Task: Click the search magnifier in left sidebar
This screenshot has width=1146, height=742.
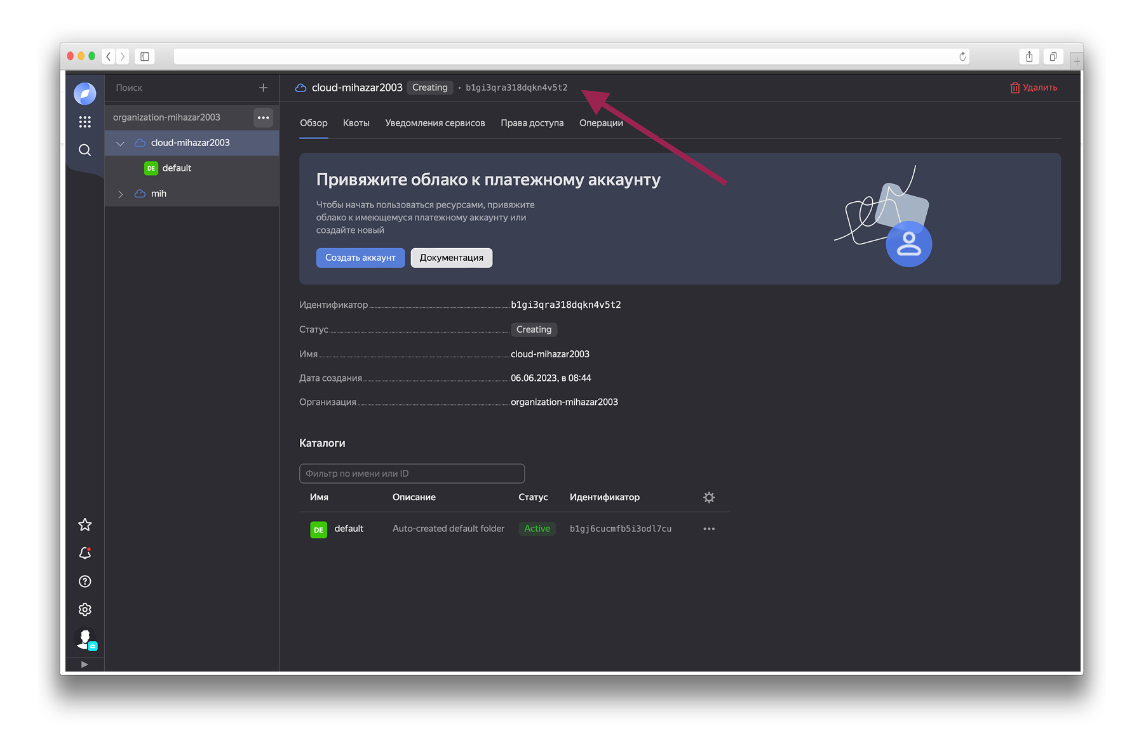Action: pyautogui.click(x=84, y=150)
